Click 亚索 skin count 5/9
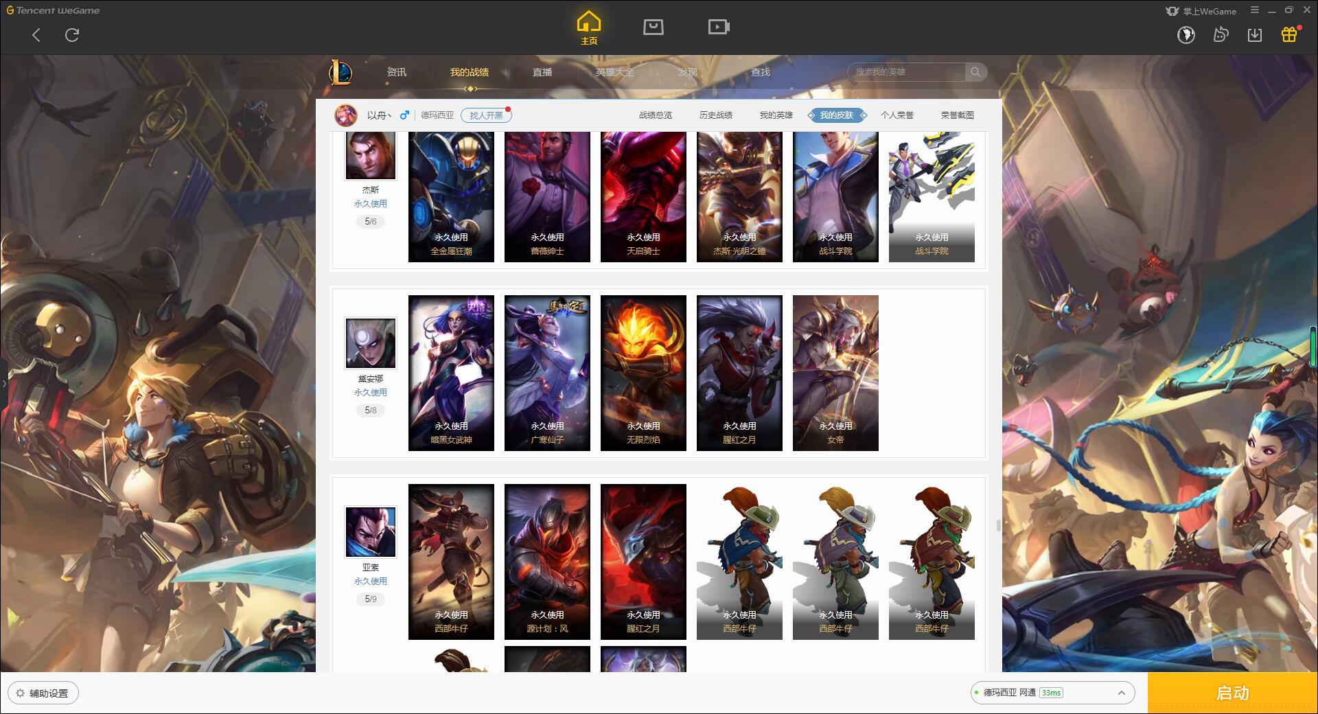 pyautogui.click(x=371, y=599)
